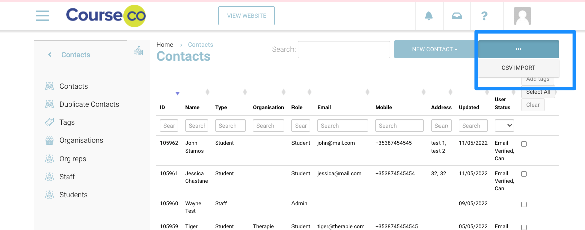
Task: Expand the New Contact dropdown
Action: coord(434,49)
